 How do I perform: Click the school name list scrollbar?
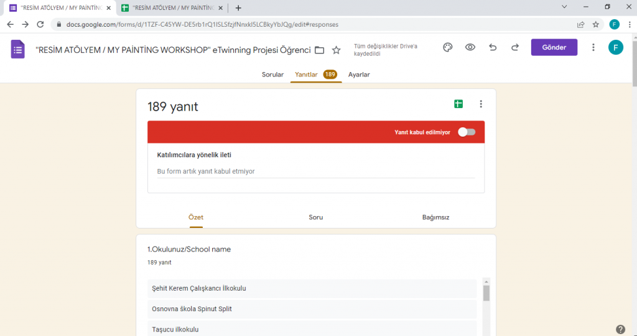[486, 293]
